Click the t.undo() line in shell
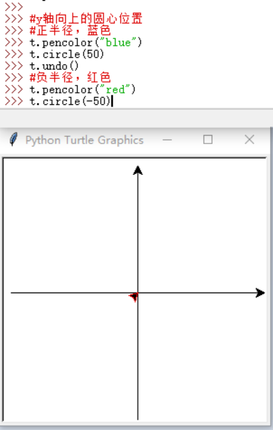The width and height of the screenshot is (273, 430). coord(54,66)
